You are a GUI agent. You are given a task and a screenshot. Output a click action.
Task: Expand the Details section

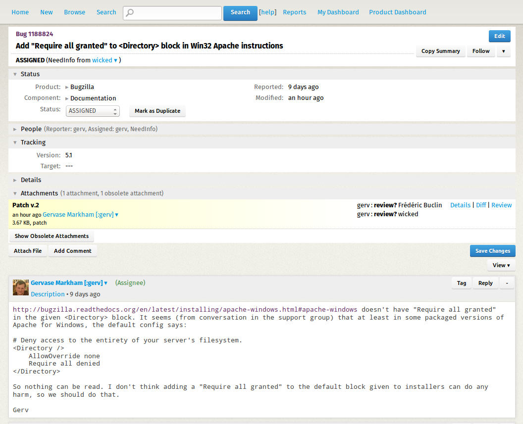pyautogui.click(x=15, y=180)
